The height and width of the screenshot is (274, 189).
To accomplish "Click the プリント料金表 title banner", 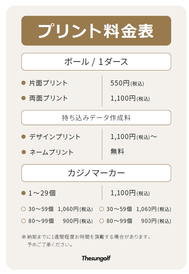I will coord(96,31).
